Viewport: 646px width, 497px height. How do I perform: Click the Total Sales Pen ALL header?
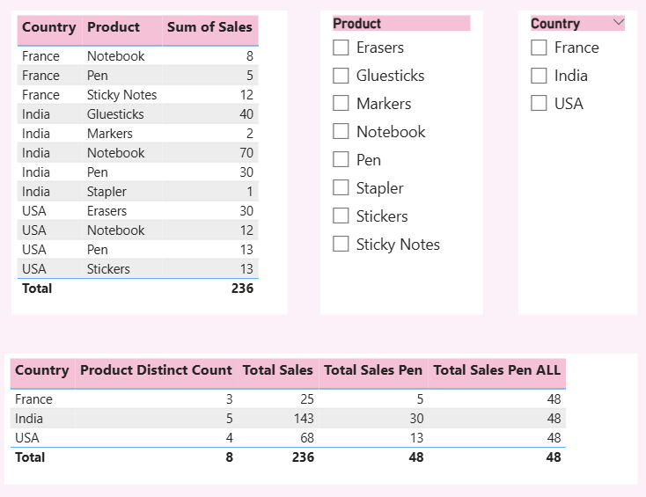click(496, 370)
